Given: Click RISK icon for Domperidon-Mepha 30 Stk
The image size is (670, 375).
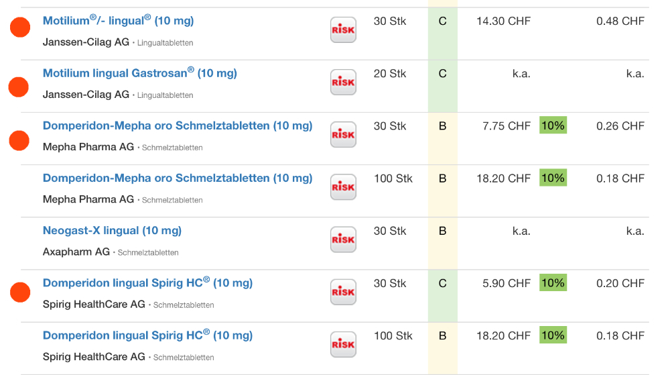Looking at the screenshot, I should coord(343,135).
